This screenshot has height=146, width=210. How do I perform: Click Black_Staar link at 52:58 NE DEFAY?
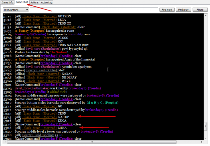click(43, 78)
